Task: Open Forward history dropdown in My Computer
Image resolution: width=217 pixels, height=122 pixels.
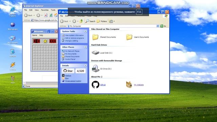Action: coord(78,21)
